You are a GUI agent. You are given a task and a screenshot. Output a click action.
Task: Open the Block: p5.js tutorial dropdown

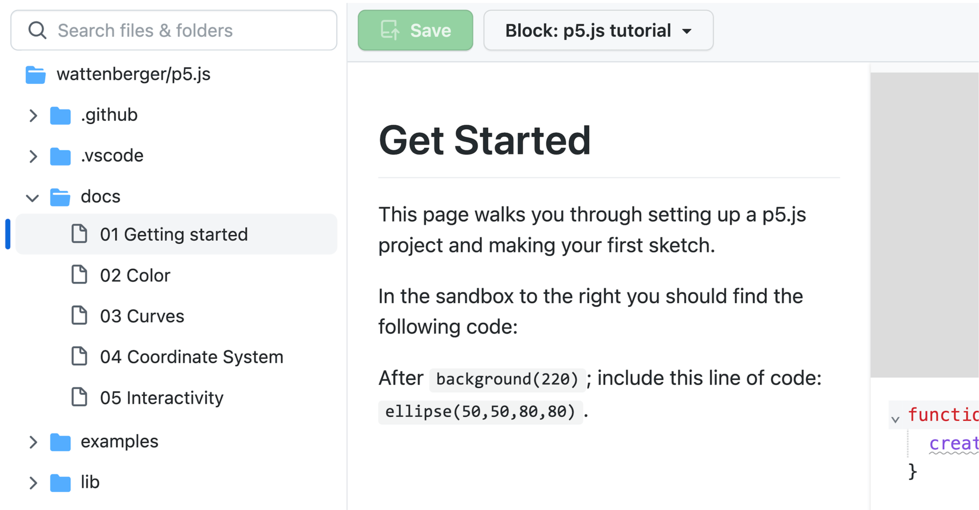coord(598,31)
